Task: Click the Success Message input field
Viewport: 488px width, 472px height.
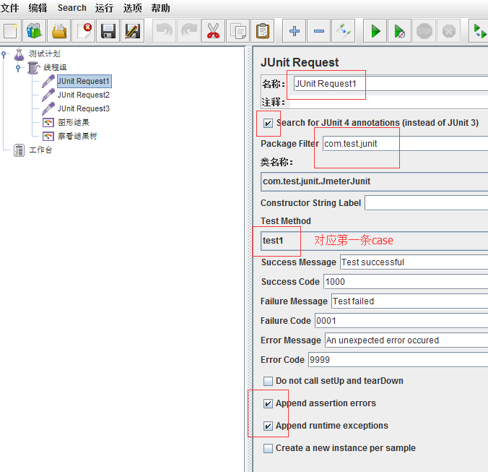Action: pyautogui.click(x=414, y=262)
